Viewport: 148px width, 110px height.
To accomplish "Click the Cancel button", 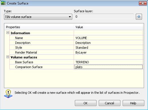I will click(110, 103).
